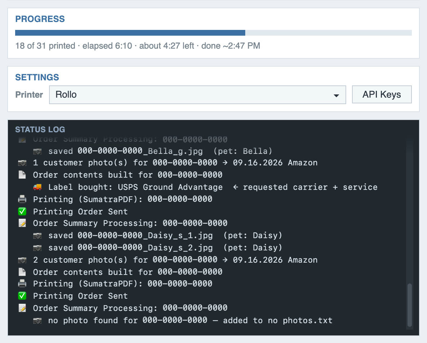Click the progress bar

213,33
